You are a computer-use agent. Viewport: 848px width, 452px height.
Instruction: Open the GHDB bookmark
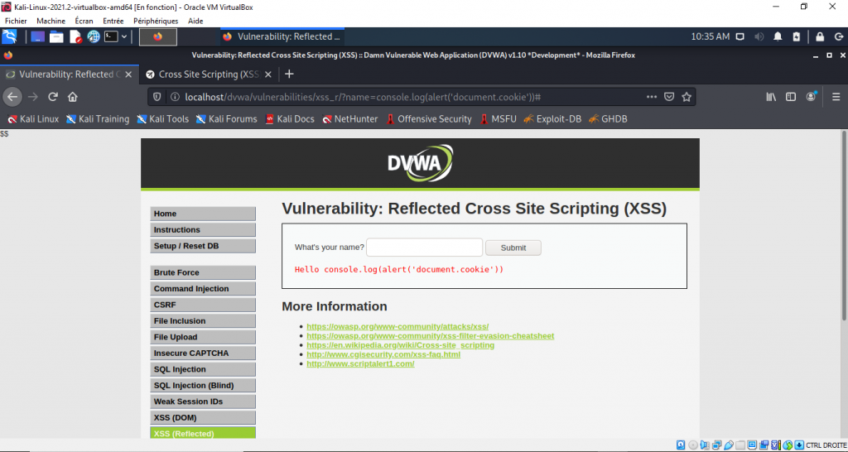tap(608, 119)
